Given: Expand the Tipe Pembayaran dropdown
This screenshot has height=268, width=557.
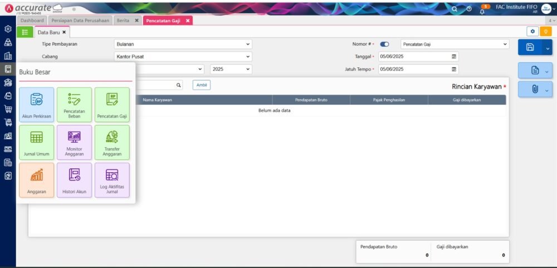Looking at the screenshot, I should point(183,44).
